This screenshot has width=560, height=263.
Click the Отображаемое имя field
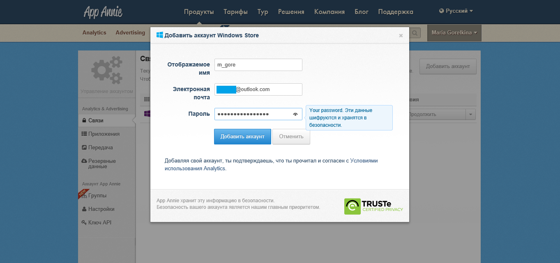[x=258, y=65]
